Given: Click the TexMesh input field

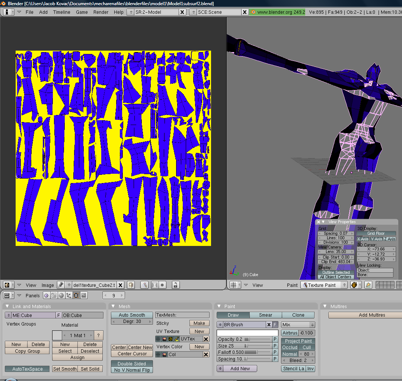Looking at the screenshot, I should [182, 315].
